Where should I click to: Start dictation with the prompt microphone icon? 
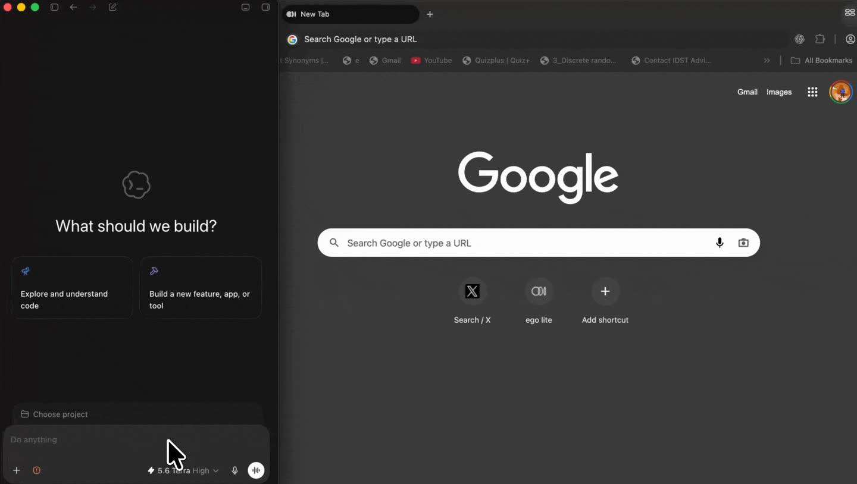tap(234, 470)
